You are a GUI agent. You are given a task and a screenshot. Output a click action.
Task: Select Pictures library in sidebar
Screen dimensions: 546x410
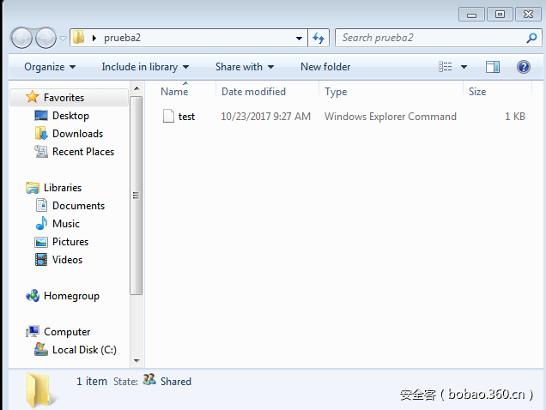(x=70, y=242)
